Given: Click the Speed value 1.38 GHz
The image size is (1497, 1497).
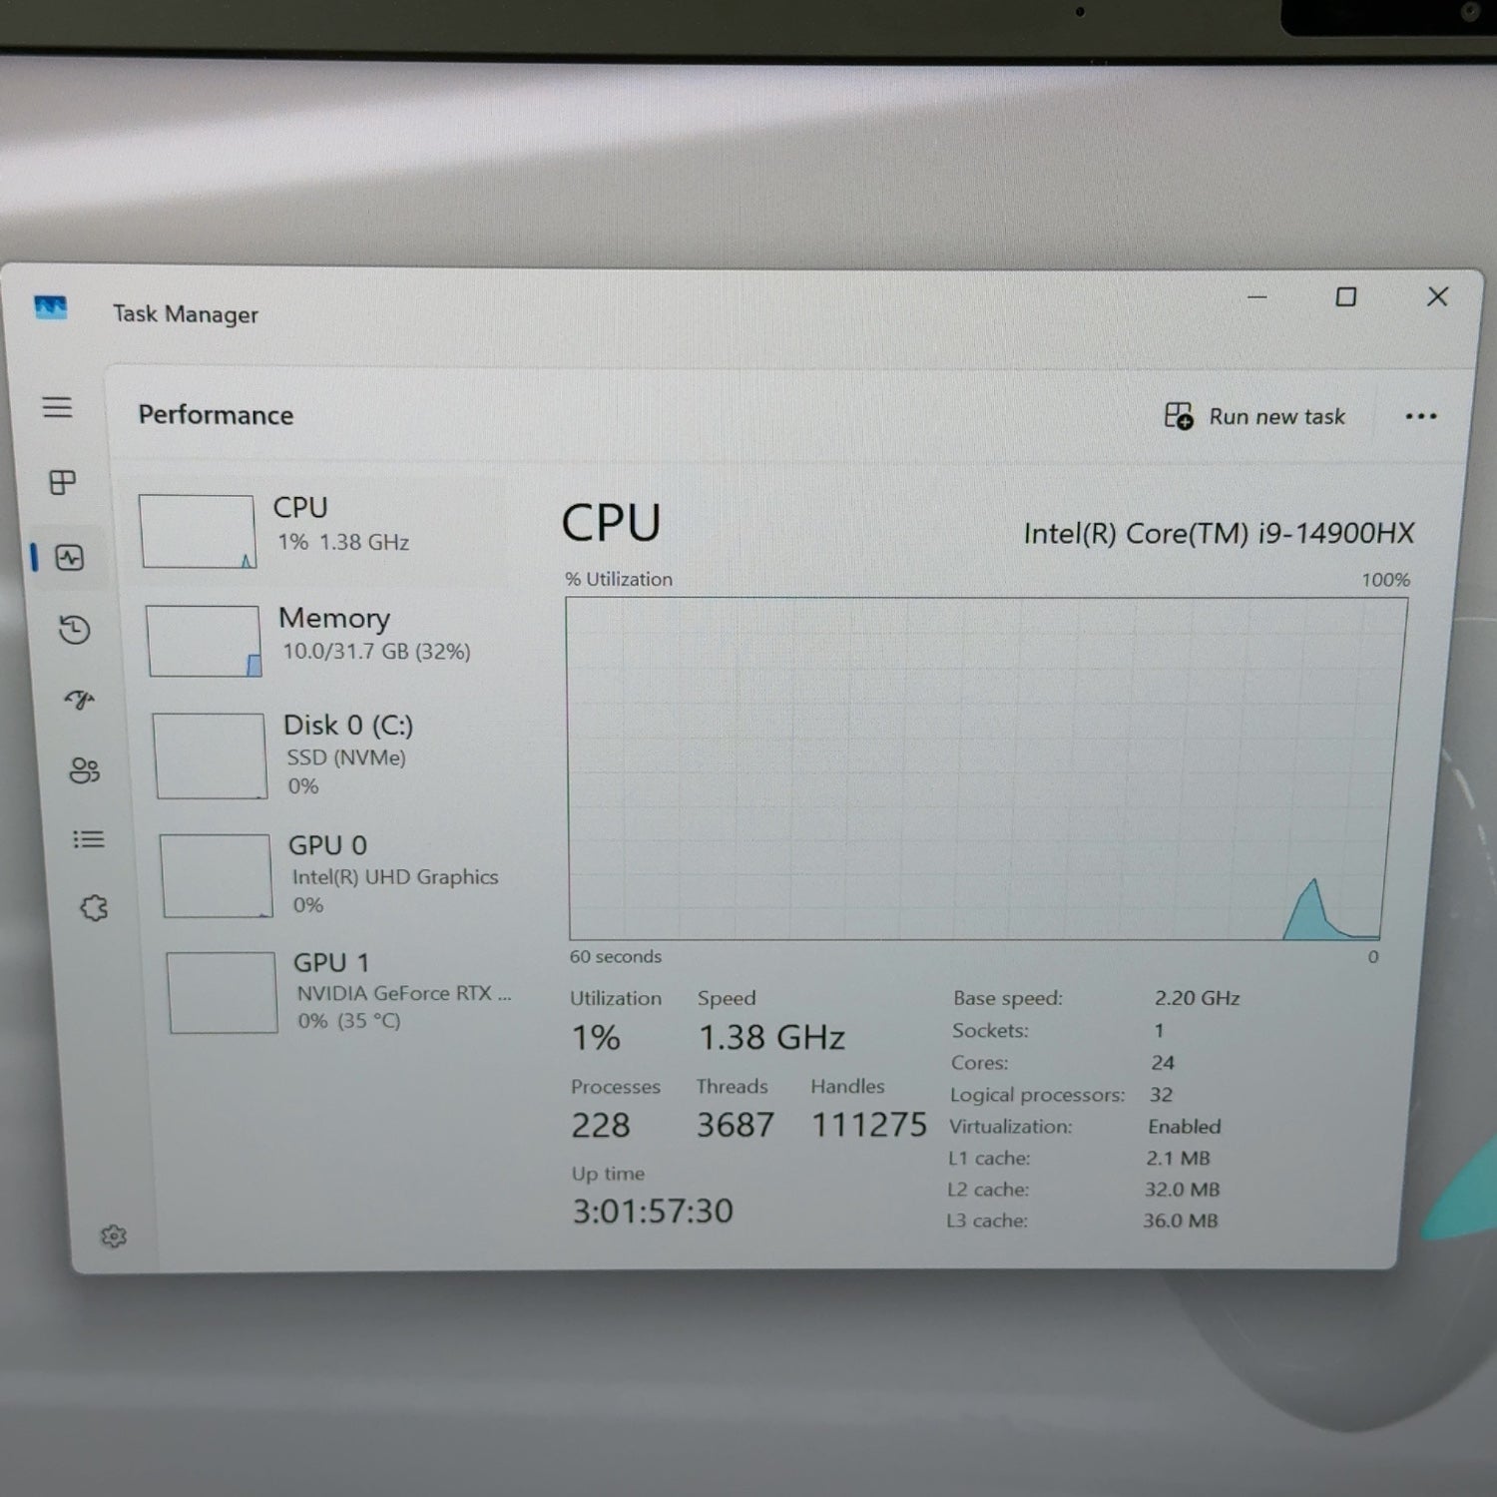Looking at the screenshot, I should [x=771, y=1038].
